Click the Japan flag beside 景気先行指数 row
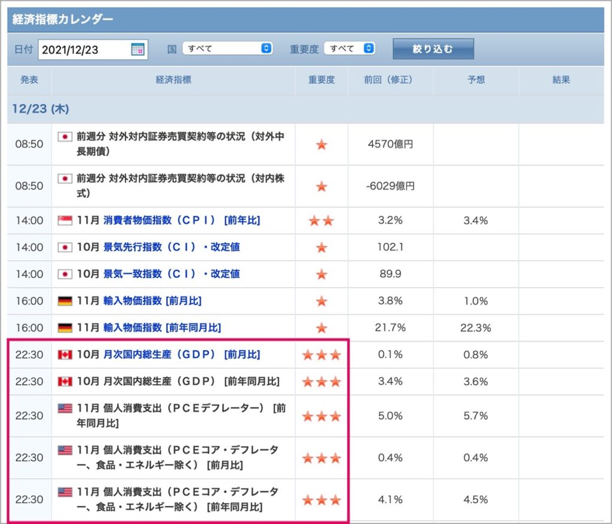The height and width of the screenshot is (524, 612). point(65,248)
